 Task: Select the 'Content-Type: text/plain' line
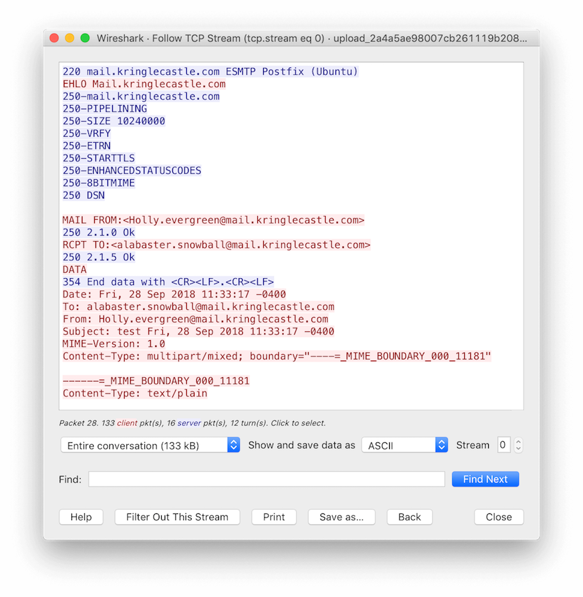135,393
